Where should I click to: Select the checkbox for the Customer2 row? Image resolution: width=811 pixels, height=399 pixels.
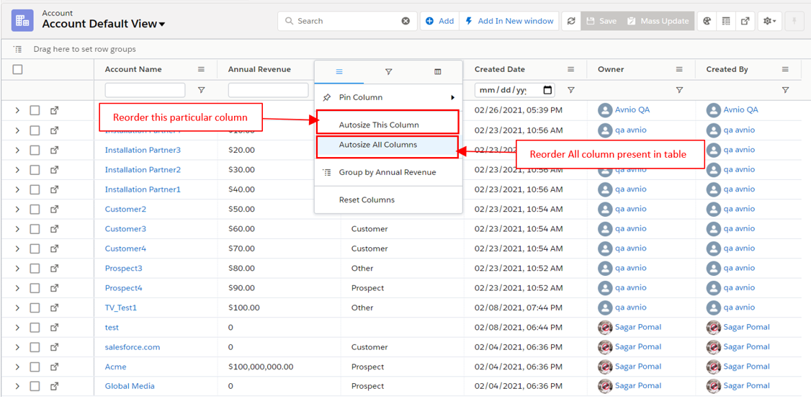click(x=35, y=210)
